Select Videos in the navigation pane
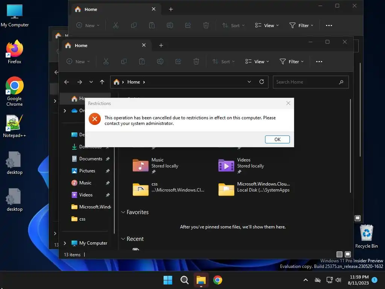Screen dimensions: 385x289 point(90,195)
